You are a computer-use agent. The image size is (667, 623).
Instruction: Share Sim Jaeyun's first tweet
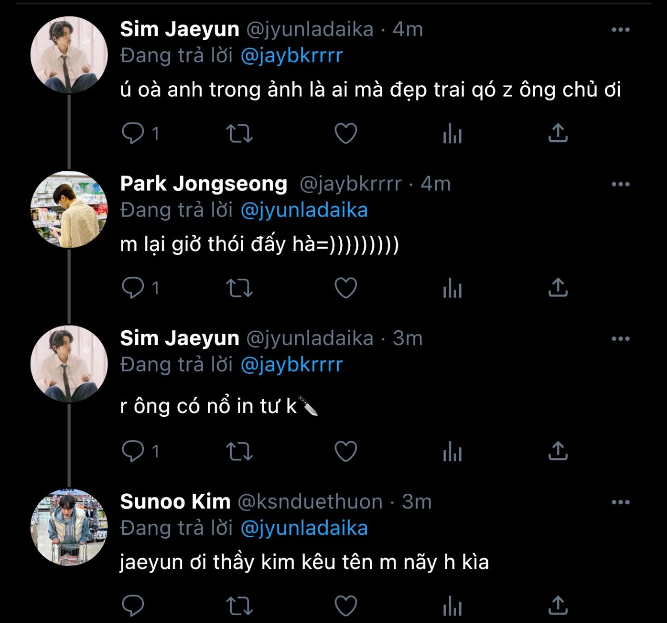558,133
